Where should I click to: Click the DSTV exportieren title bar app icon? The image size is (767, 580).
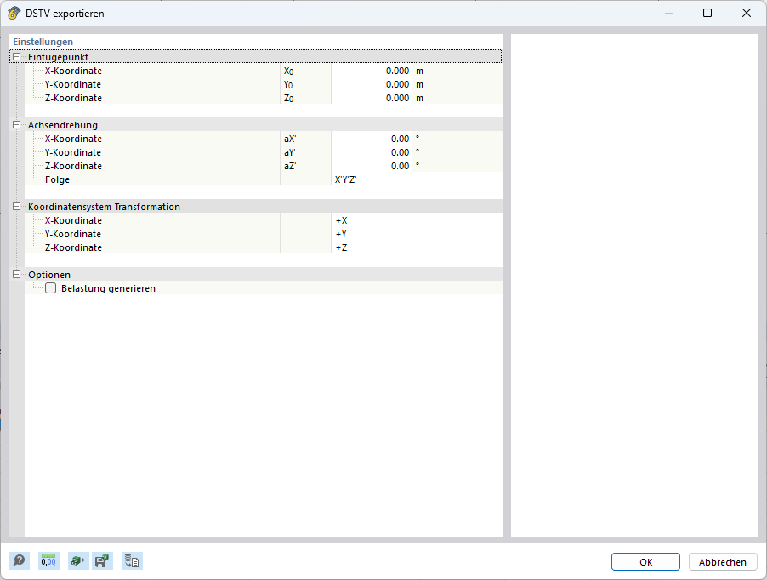14,14
